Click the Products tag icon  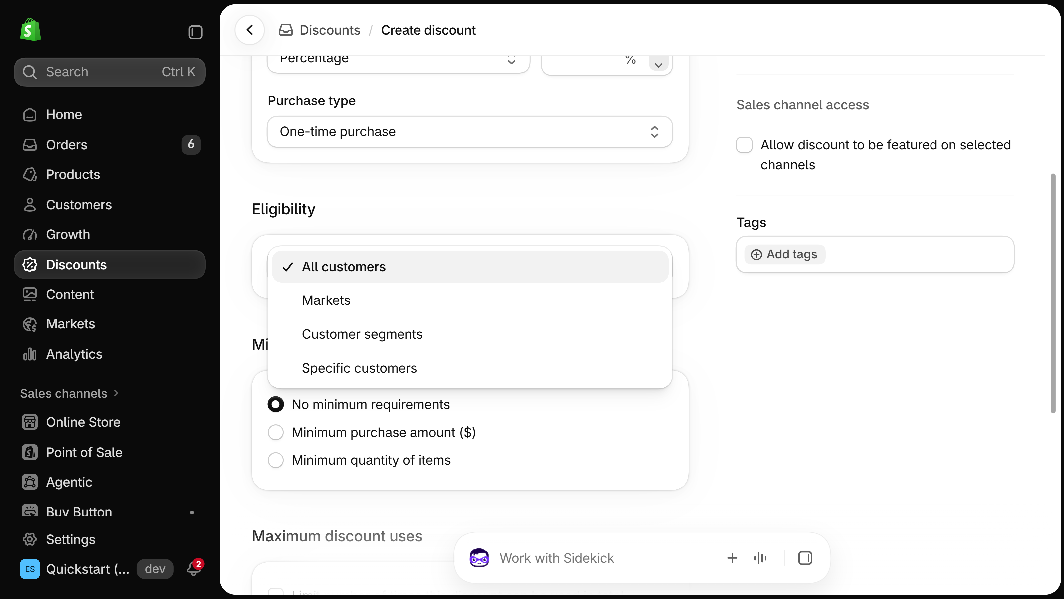point(30,175)
